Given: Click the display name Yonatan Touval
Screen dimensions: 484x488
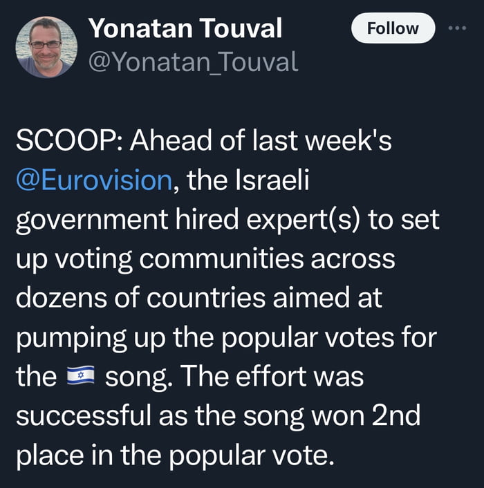Looking at the screenshot, I should [185, 29].
